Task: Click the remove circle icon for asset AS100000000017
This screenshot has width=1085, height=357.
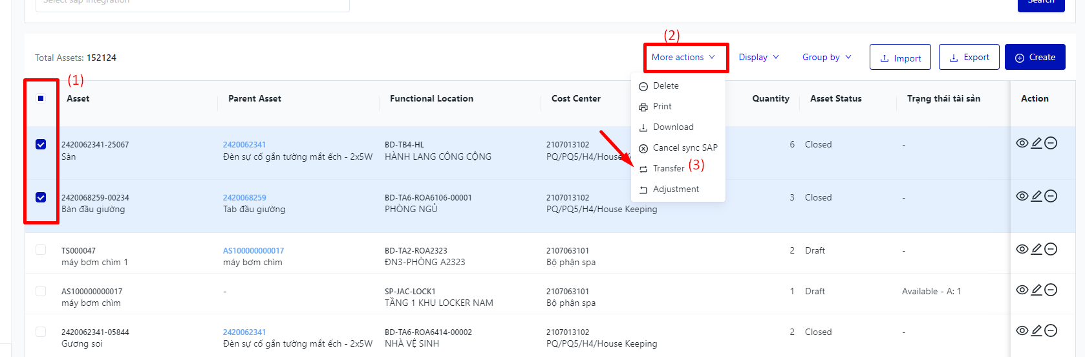Action: (x=1051, y=290)
